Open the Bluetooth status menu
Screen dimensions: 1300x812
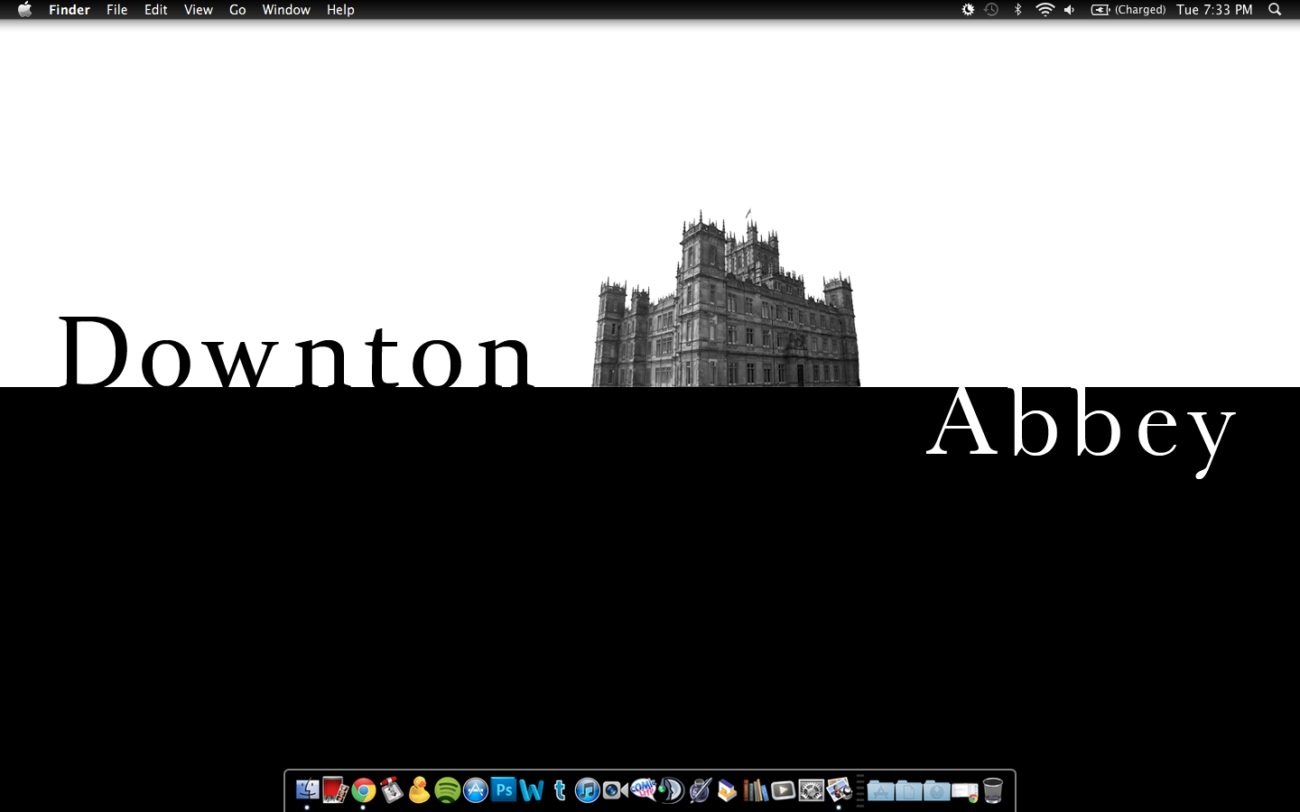pyautogui.click(x=1017, y=10)
